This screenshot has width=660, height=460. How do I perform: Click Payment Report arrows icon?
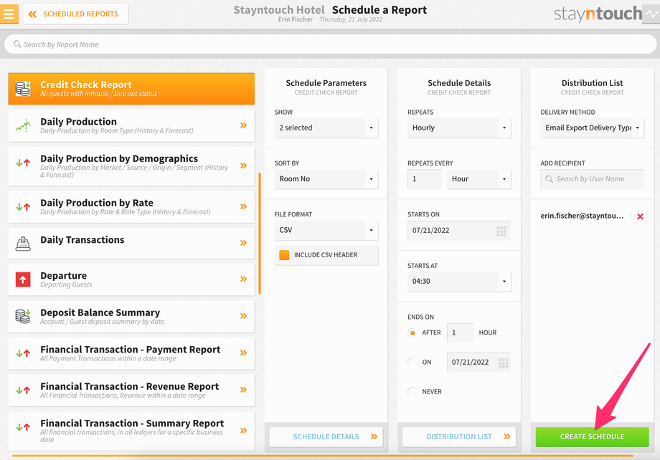point(23,354)
